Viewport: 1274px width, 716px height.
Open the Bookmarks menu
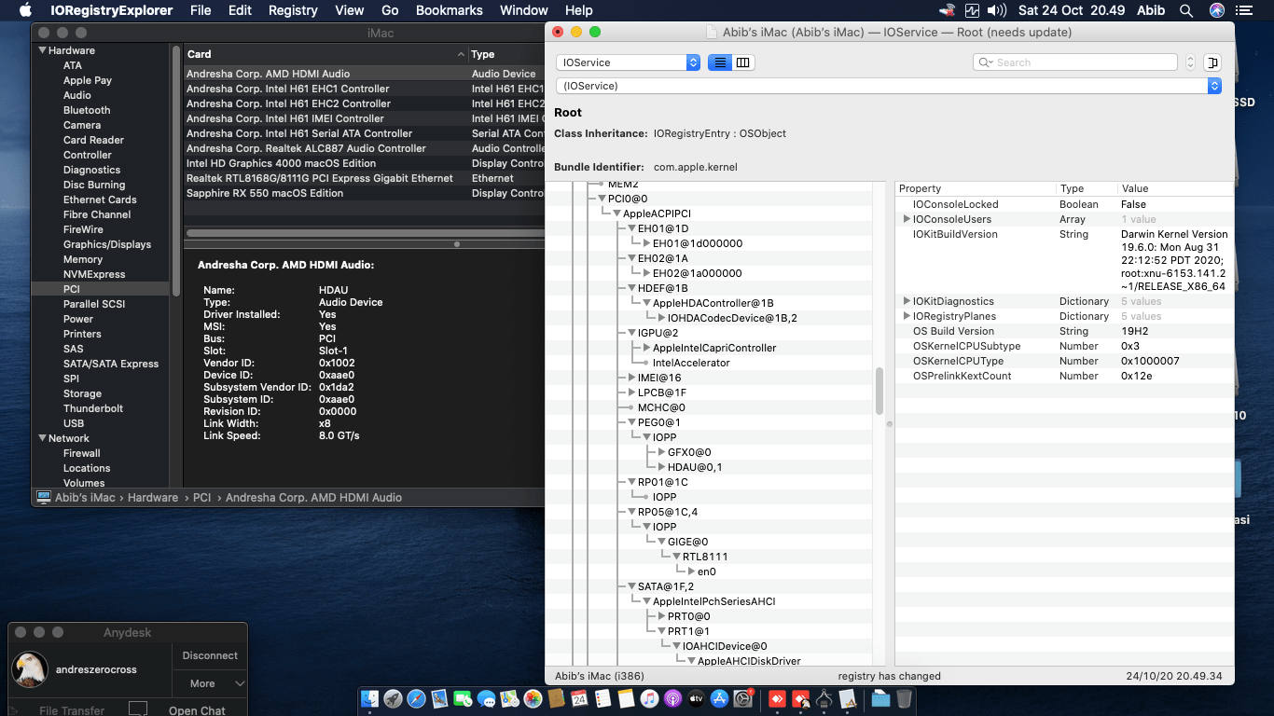point(449,10)
